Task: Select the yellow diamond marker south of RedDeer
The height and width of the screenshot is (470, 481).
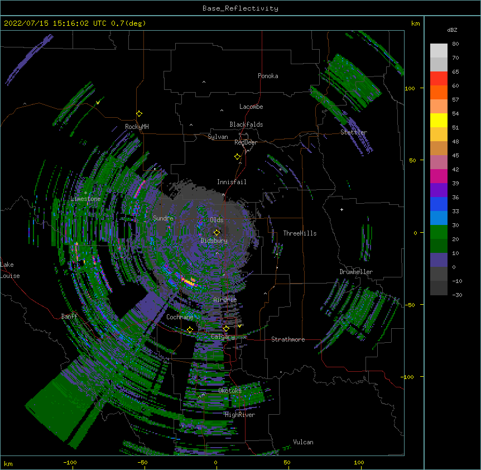Action: tap(237, 157)
